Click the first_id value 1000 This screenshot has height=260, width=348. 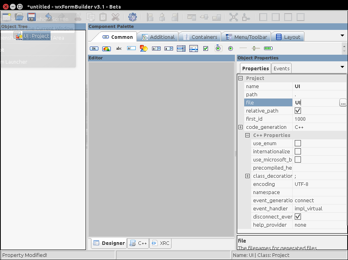[300, 119]
